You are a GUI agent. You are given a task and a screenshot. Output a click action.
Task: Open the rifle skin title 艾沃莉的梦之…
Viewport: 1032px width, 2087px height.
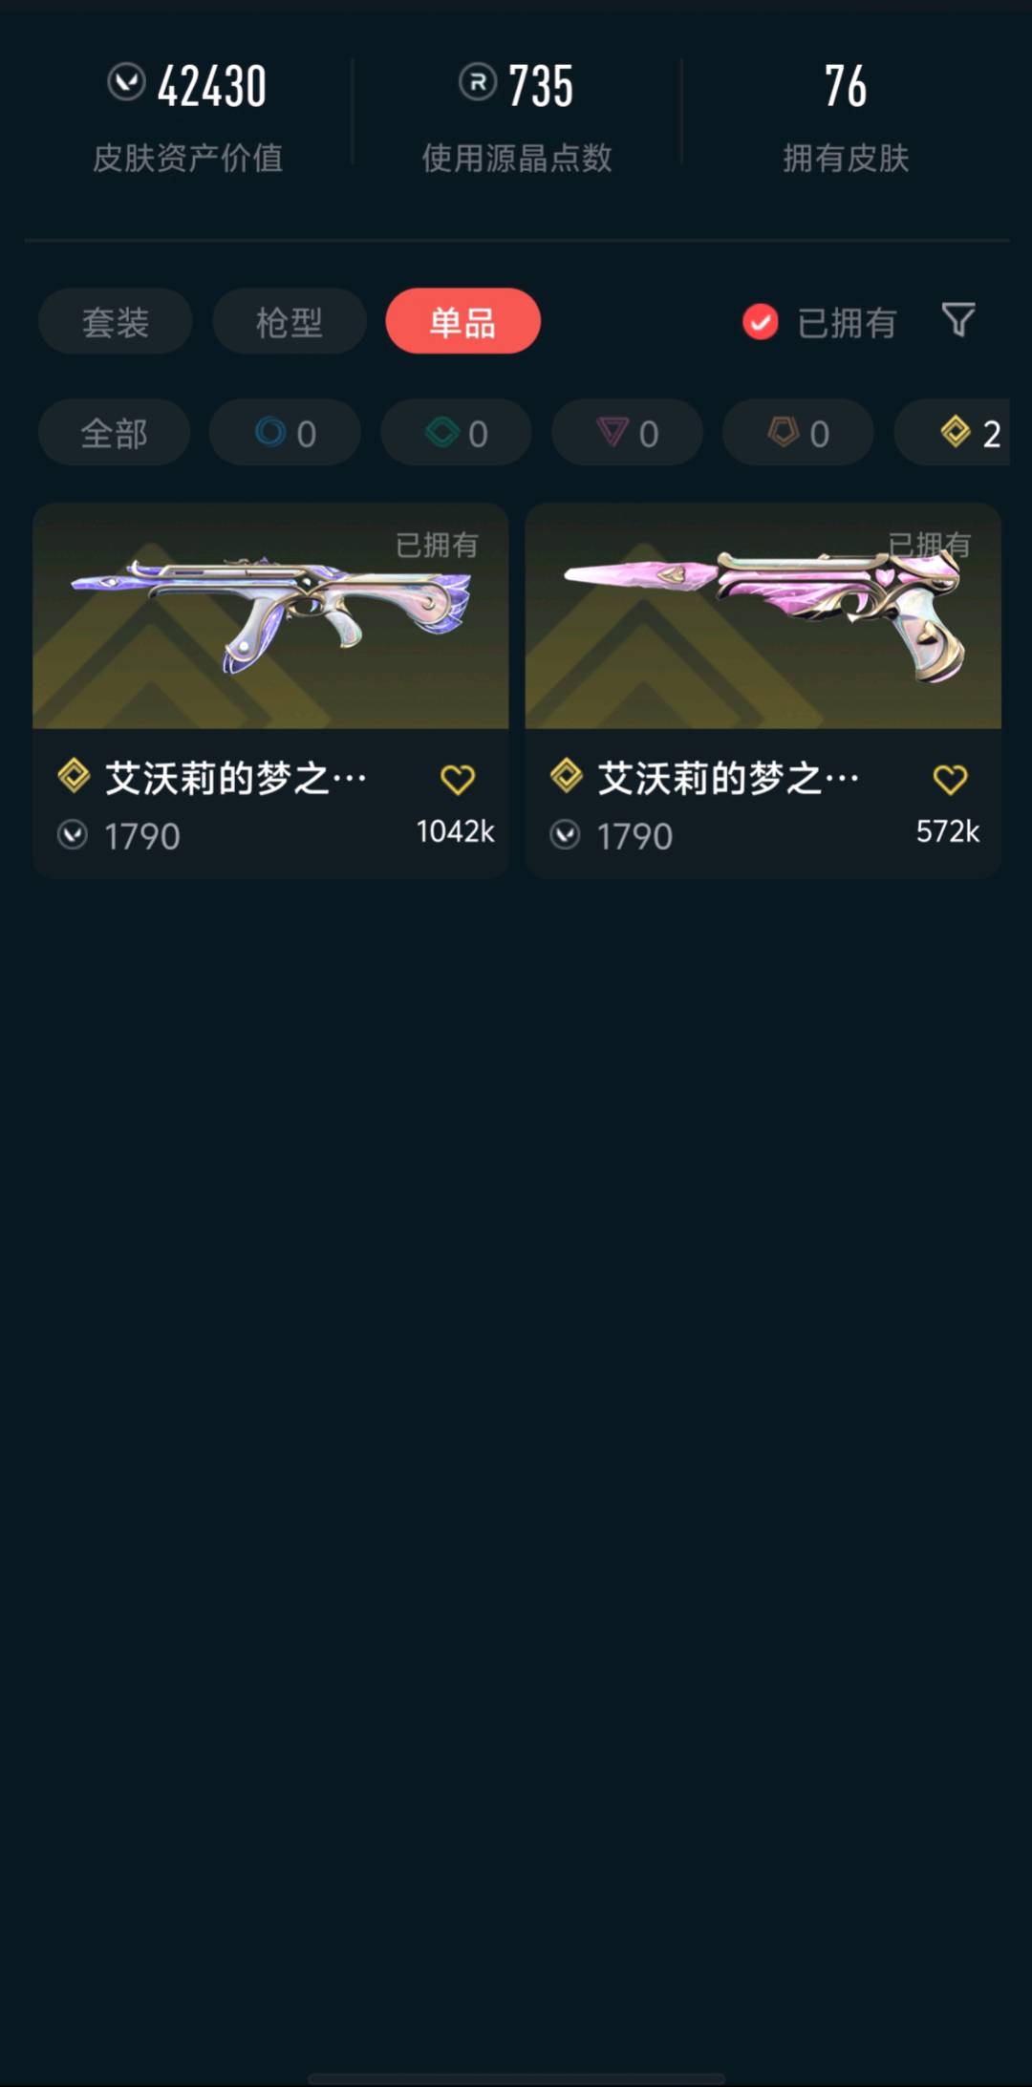click(x=236, y=779)
